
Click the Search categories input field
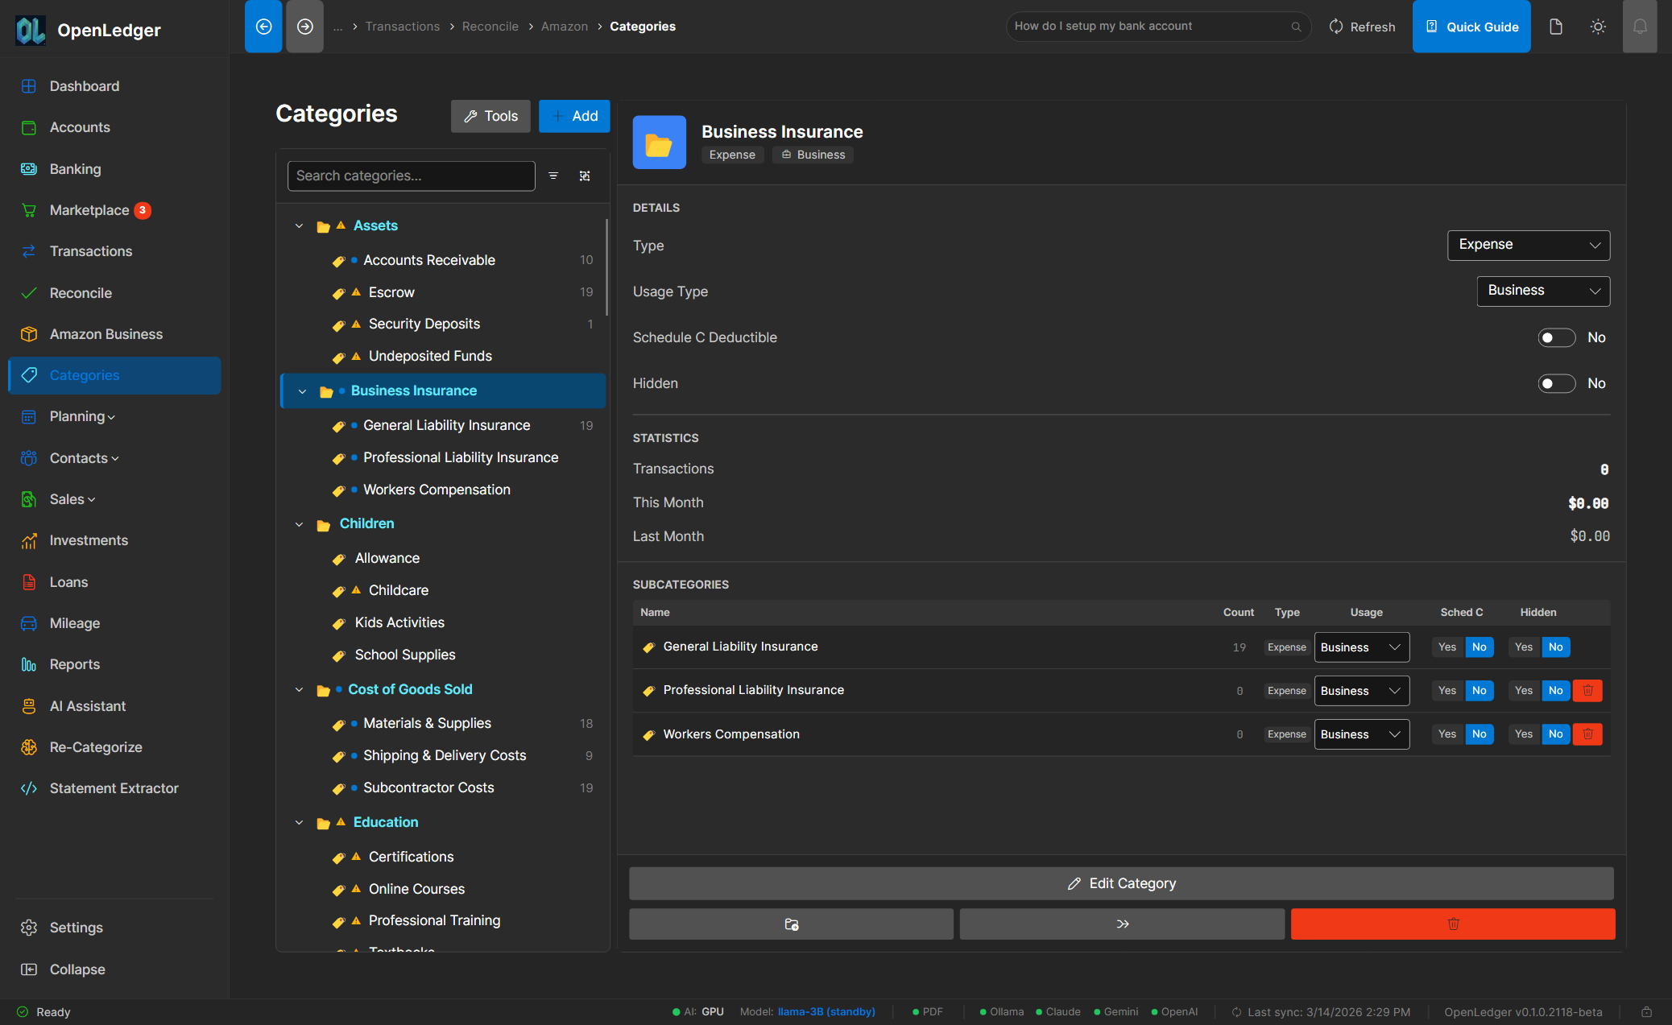pos(411,176)
